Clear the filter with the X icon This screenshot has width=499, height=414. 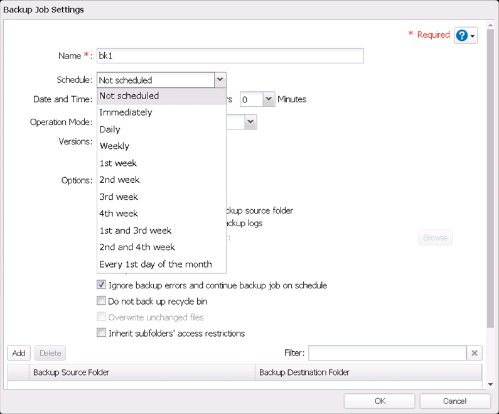point(475,353)
